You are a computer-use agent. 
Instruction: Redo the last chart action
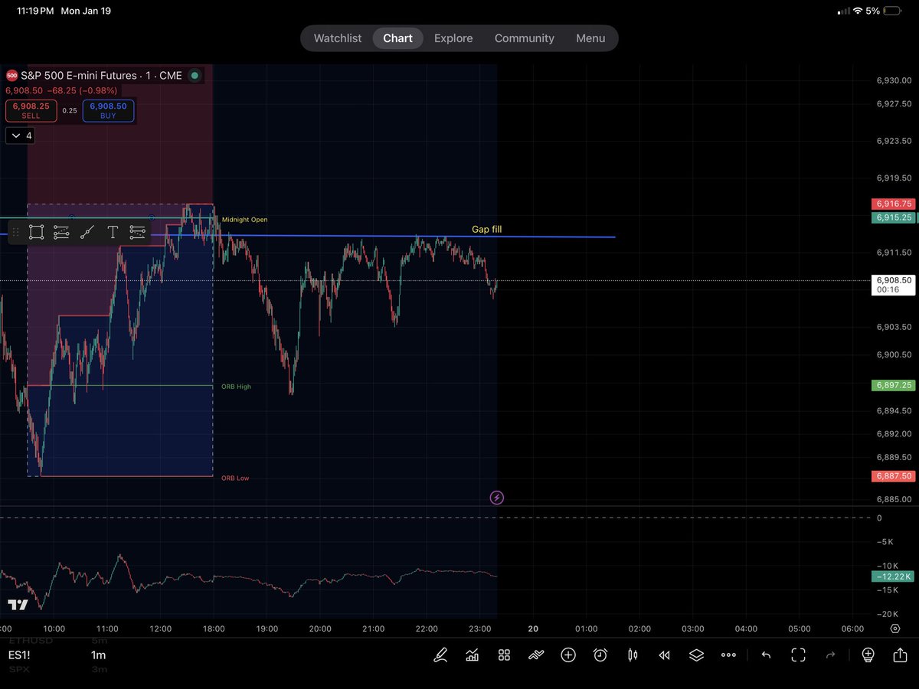click(830, 655)
